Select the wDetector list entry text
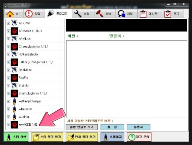This screenshot has height=145, width=192. click(25, 109)
